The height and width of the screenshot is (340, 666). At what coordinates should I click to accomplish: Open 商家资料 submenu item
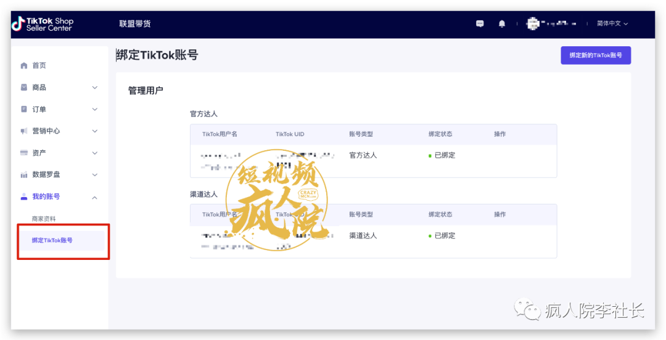44,219
